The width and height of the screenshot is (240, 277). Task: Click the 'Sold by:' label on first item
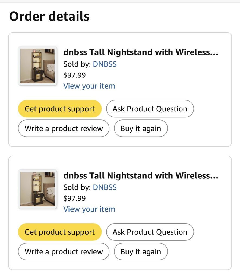click(x=77, y=64)
